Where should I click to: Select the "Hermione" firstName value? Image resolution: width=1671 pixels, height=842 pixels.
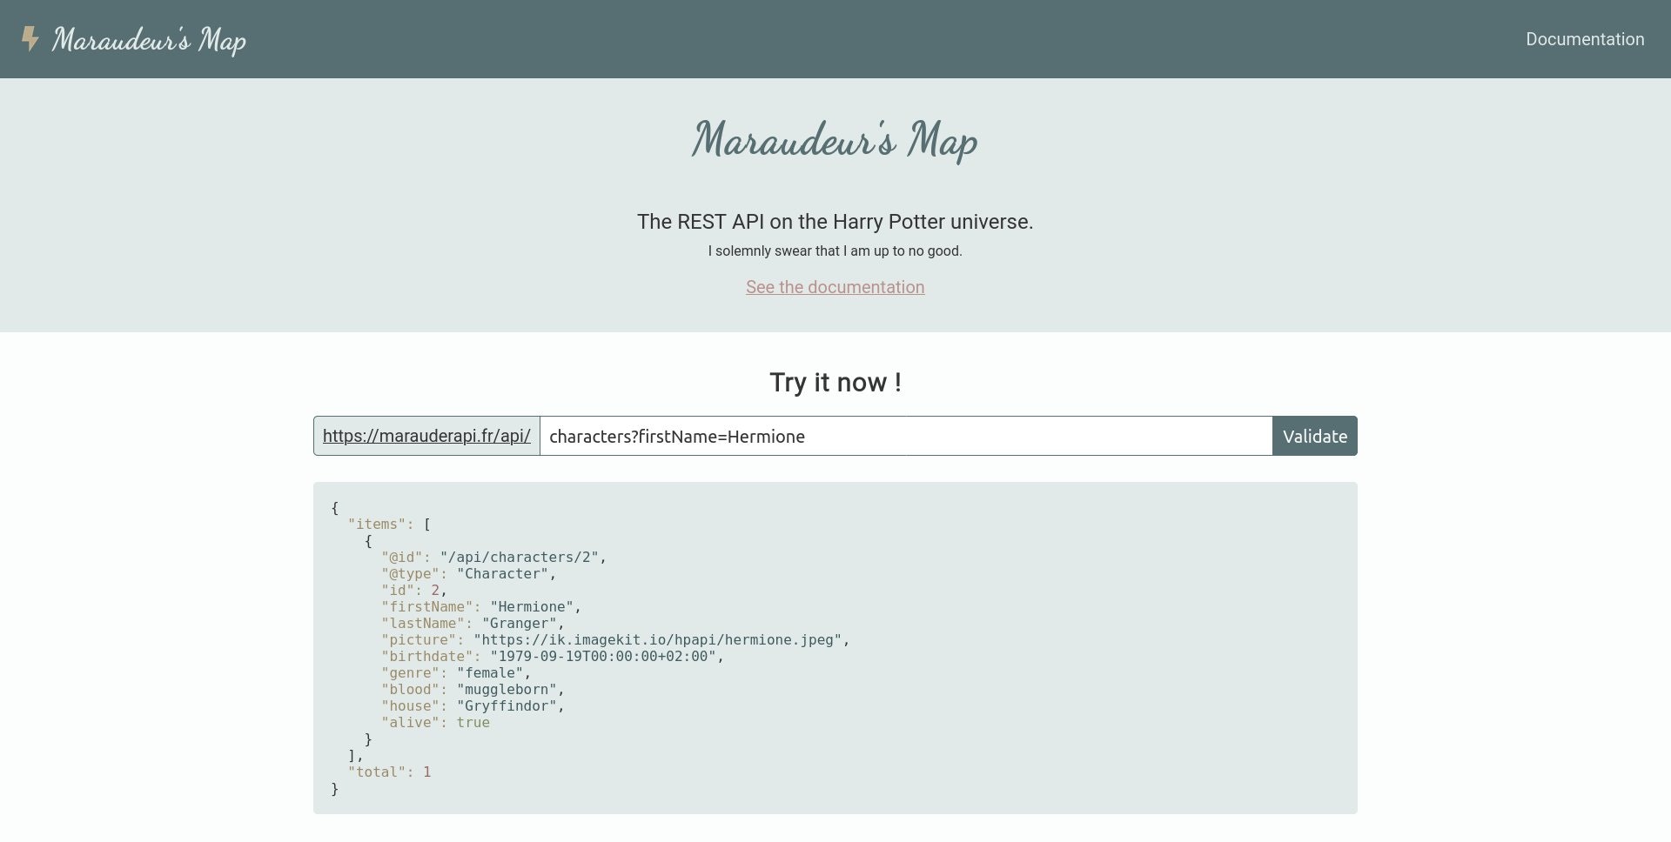tap(532, 607)
